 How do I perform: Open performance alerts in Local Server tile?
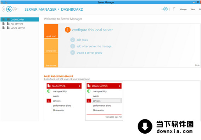pyautogui.click(x=102, y=106)
